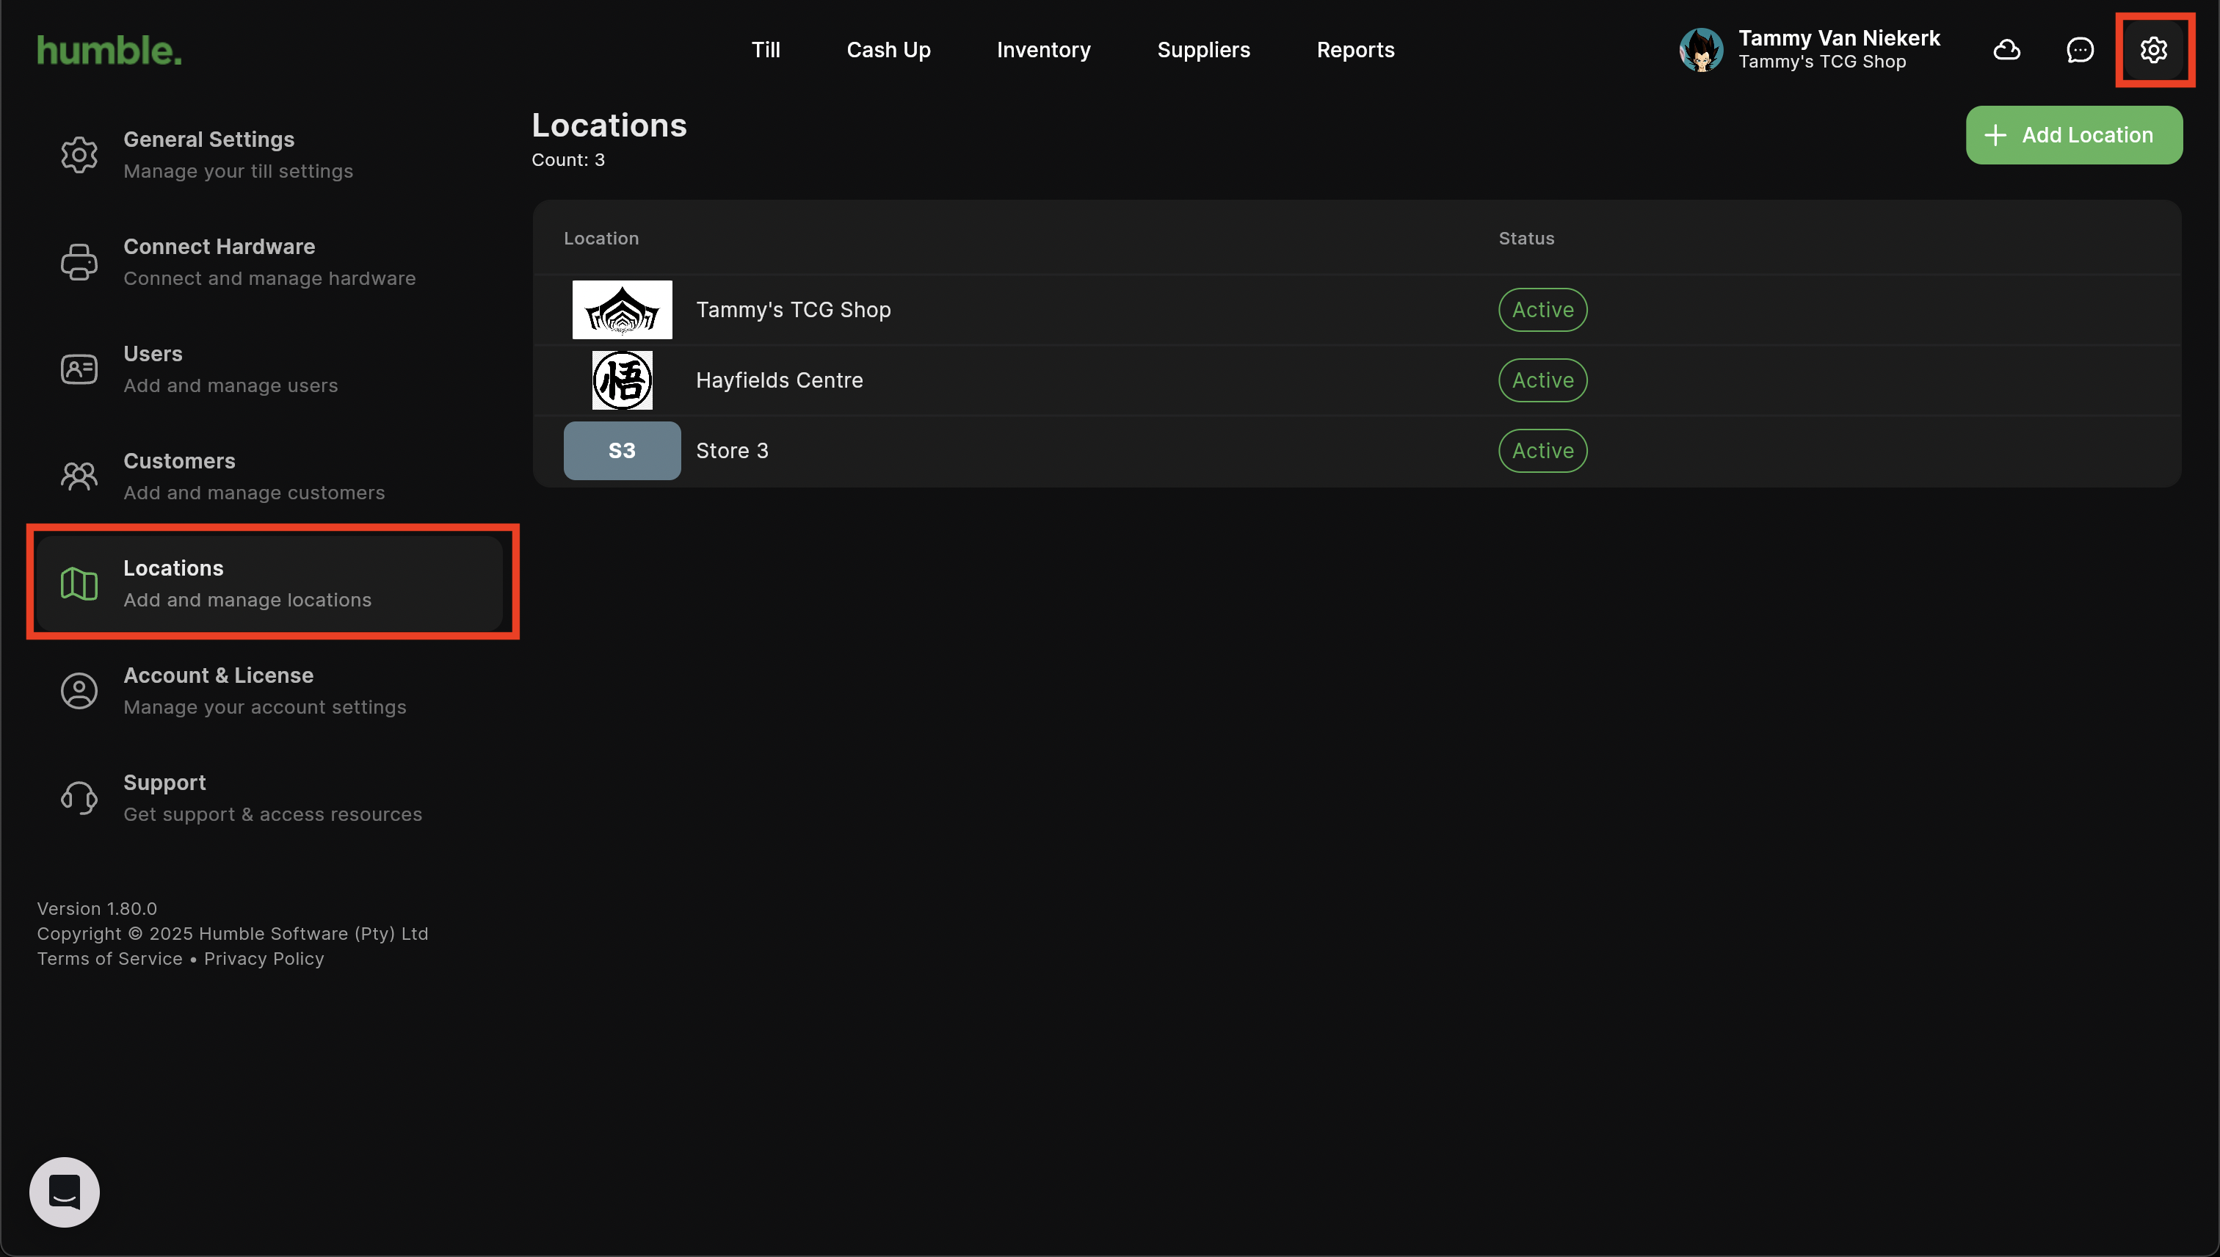Screen dimensions: 2220x1257
Task: Open the Intercom chat launcher bubble
Action: [65, 1192]
